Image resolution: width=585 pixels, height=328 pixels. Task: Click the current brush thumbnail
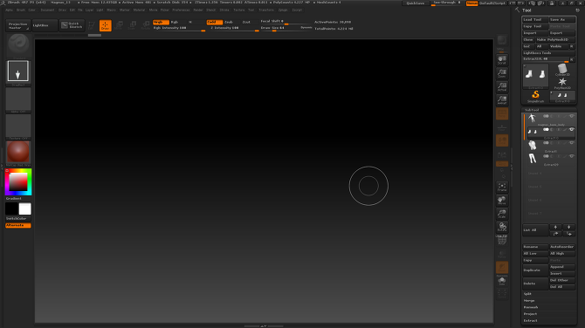[18, 44]
